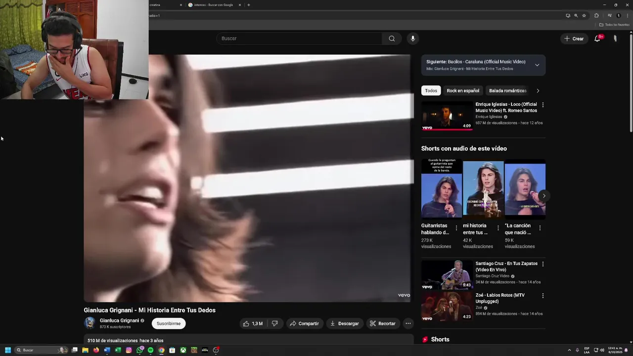Select the Todos filter chip

coord(431,90)
